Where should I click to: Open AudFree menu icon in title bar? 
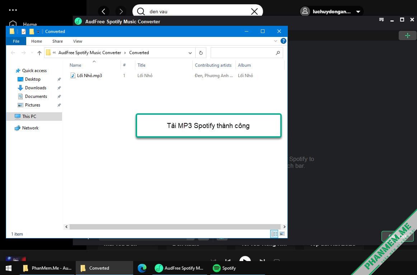pos(381,20)
